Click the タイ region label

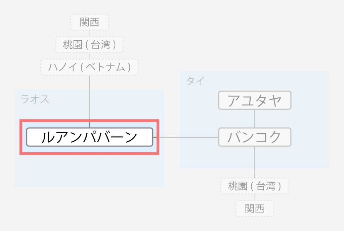click(195, 81)
